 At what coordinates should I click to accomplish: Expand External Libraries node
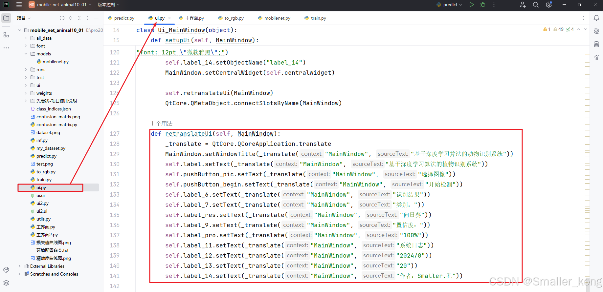point(20,266)
